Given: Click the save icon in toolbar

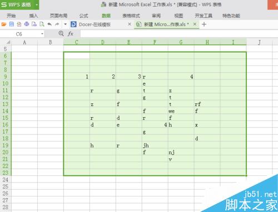Looking at the screenshot, I should point(12,24).
